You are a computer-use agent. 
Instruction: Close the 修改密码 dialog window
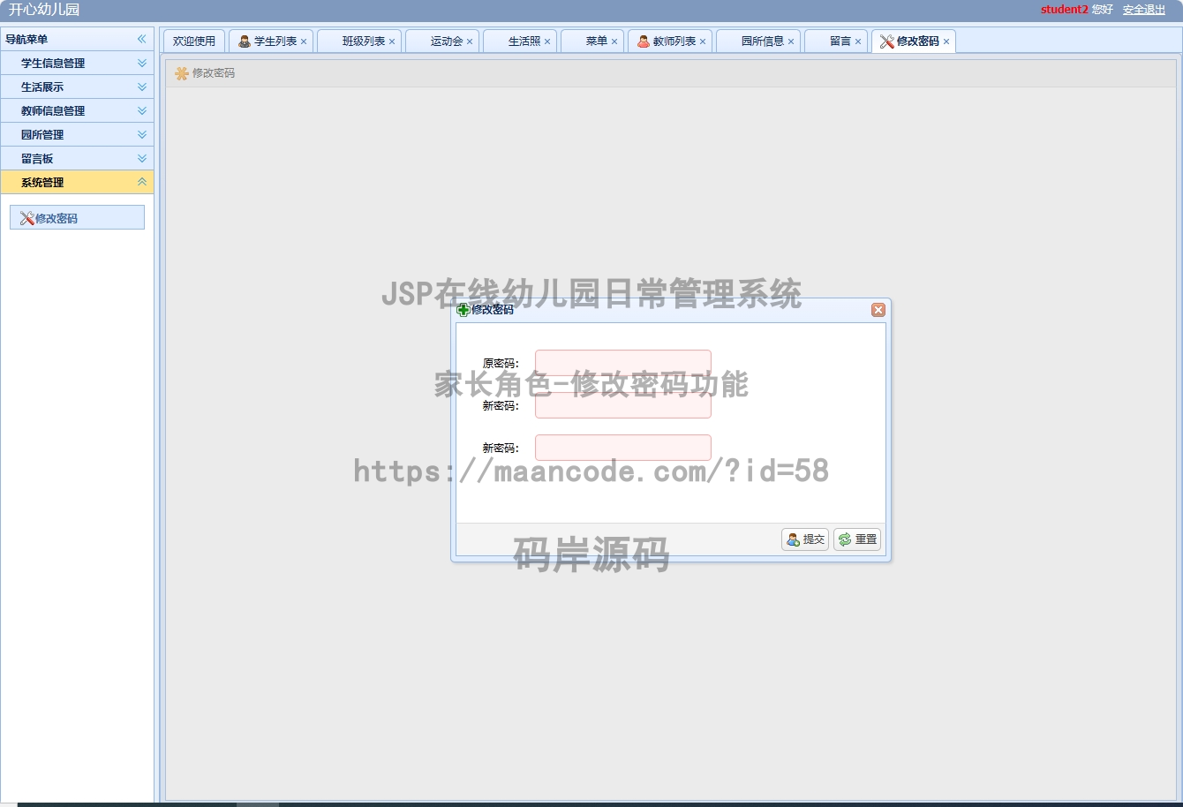coord(878,310)
